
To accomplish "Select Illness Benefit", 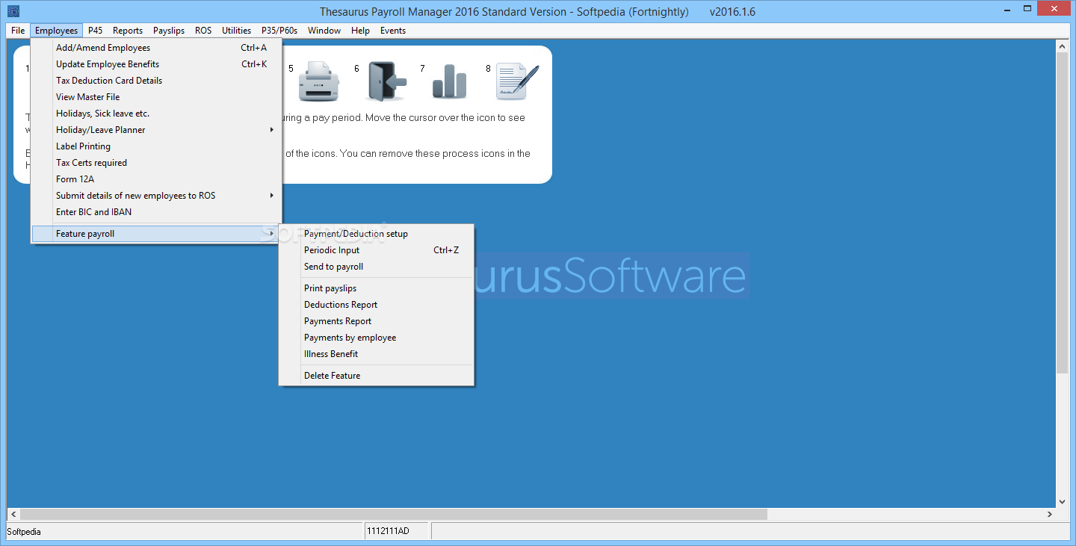I will [377, 354].
